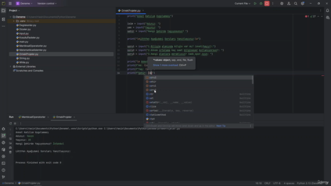This screenshot has height=186, width=331.
Task: Open completion popup options kebab
Action: 250,126
